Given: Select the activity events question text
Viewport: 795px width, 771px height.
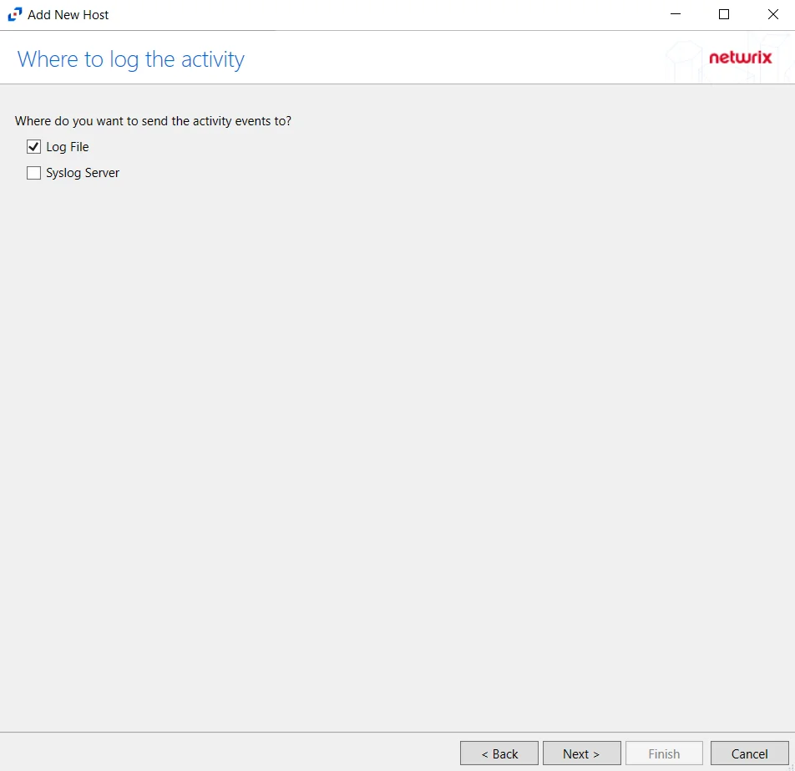Looking at the screenshot, I should click(153, 121).
